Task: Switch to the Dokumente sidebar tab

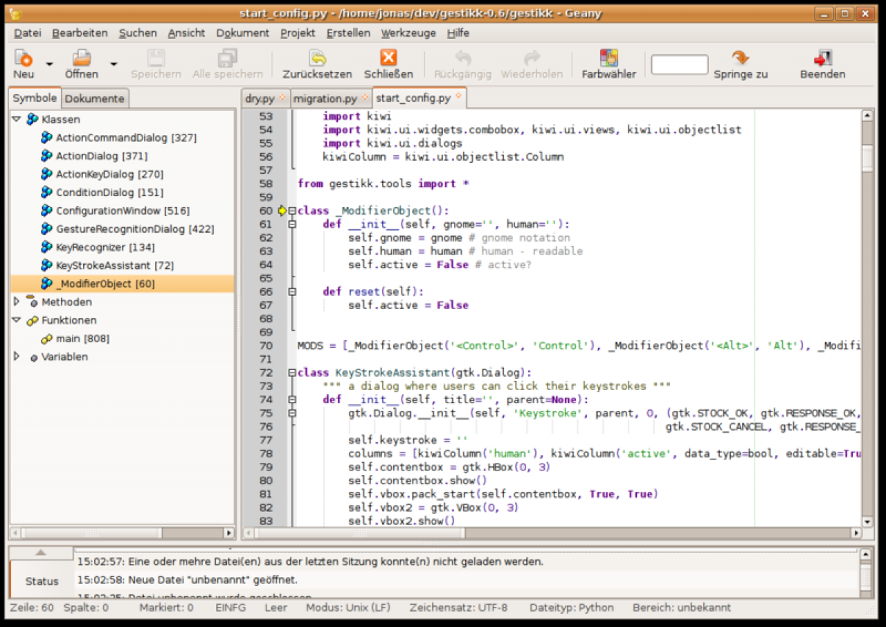Action: click(95, 98)
